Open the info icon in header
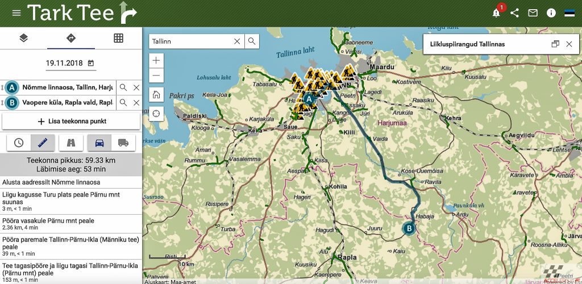This screenshot has height=284, width=582. coord(551,13)
